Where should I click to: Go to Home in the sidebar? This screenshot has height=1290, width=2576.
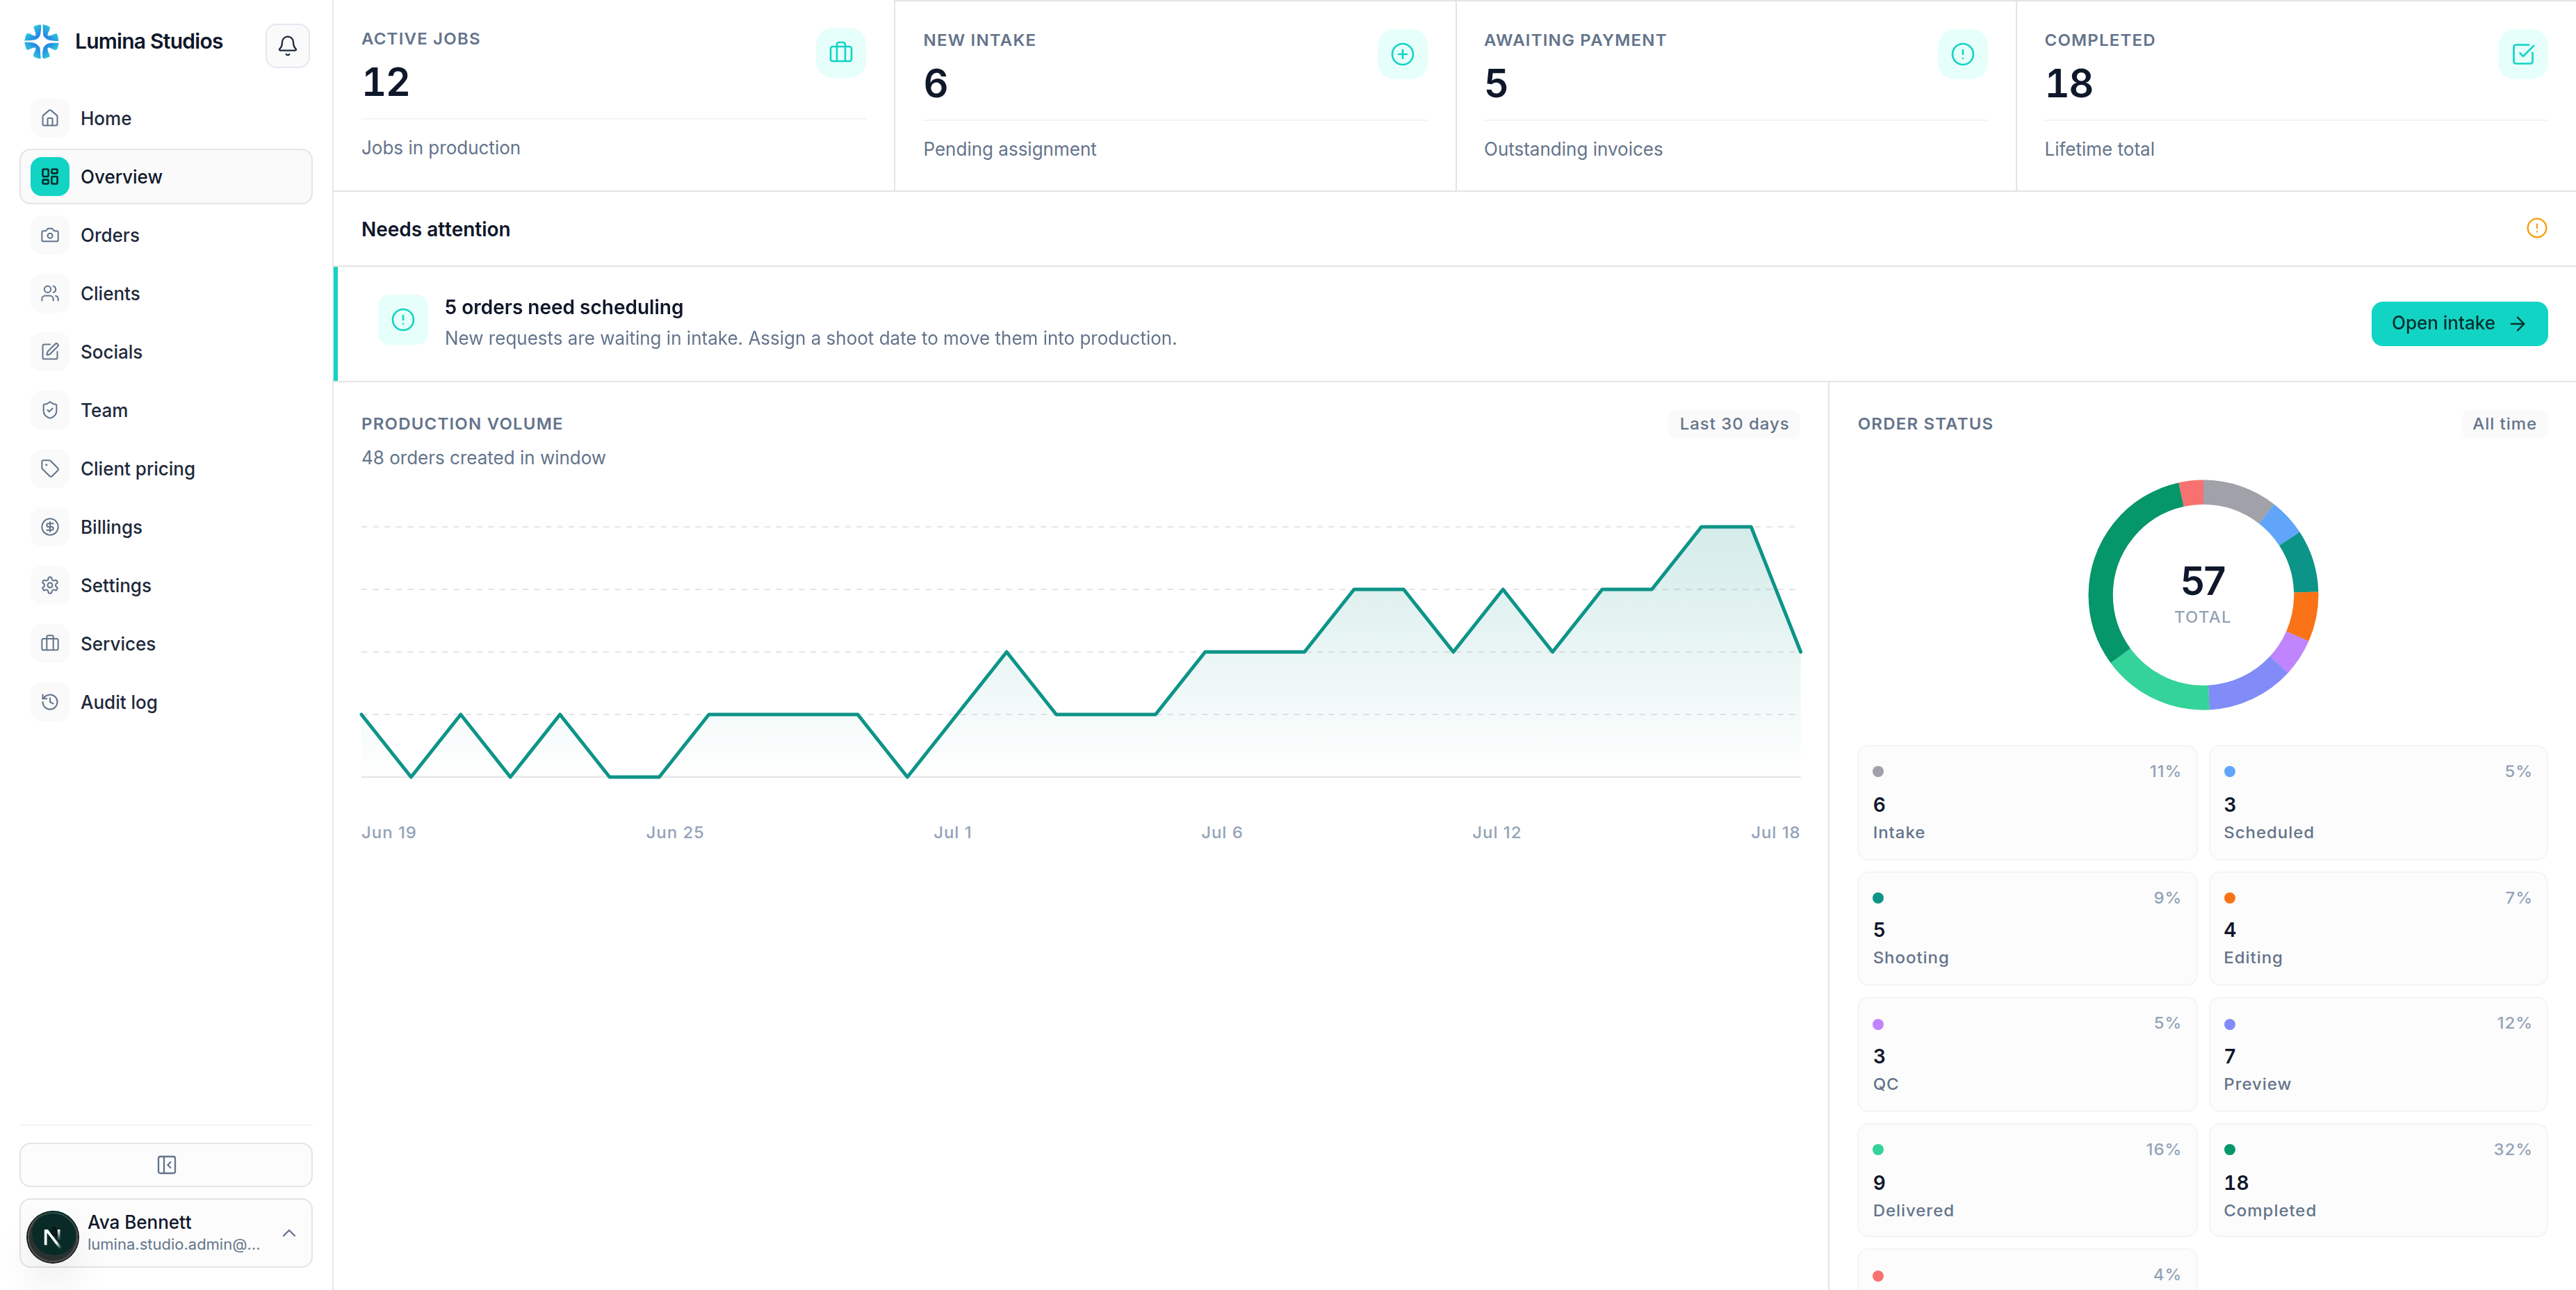pos(166,118)
